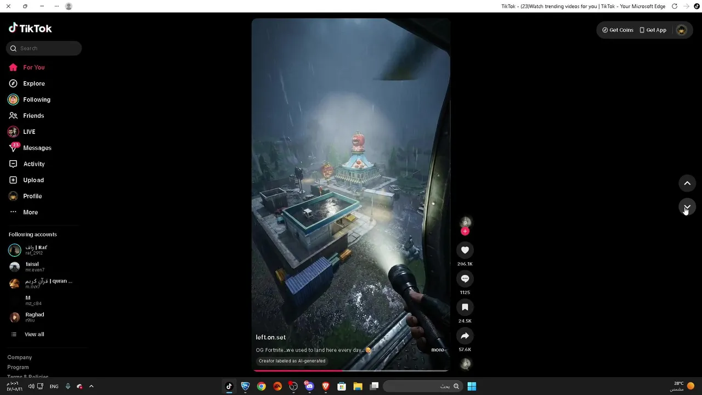Image resolution: width=702 pixels, height=395 pixels.
Task: Open left.on.set creator profile
Action: click(271, 337)
